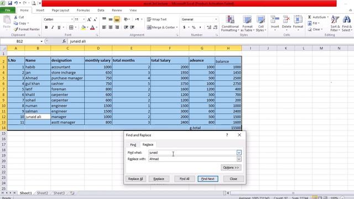The height and width of the screenshot is (199, 354).
Task: Click the Orientation text angle icon
Action: [126, 19]
